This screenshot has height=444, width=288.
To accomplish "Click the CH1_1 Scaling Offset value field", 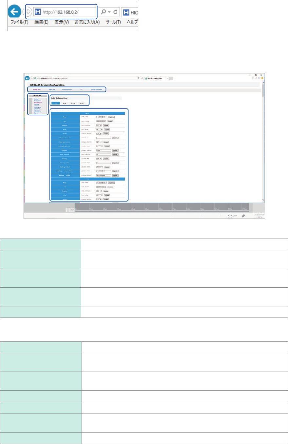I will [104, 175].
